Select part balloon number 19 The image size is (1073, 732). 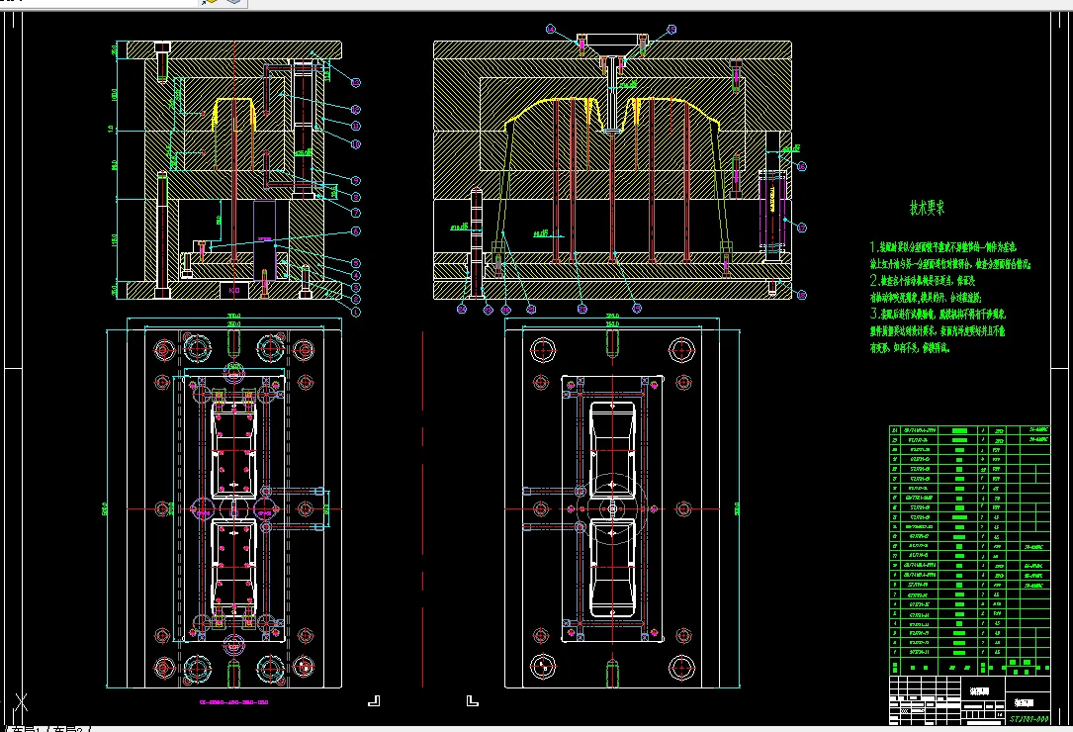pos(637,309)
